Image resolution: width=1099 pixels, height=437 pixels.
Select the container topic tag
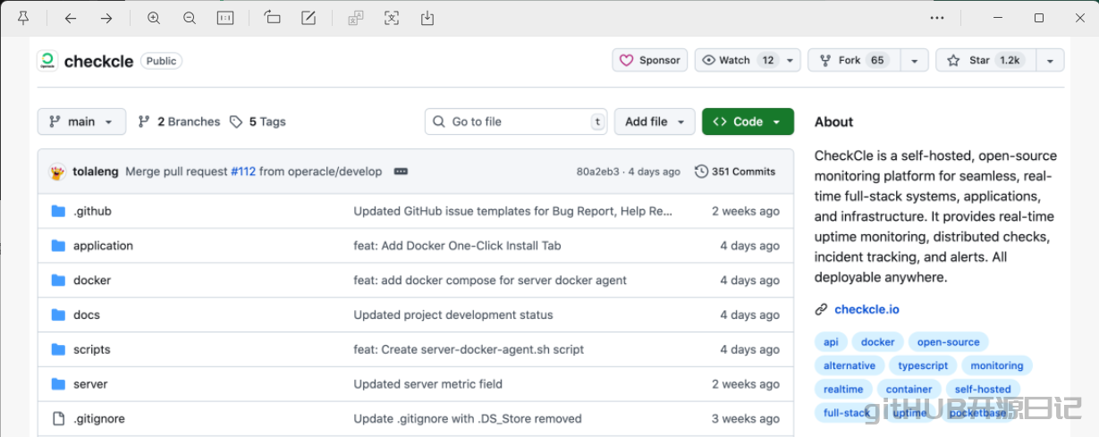click(x=909, y=389)
